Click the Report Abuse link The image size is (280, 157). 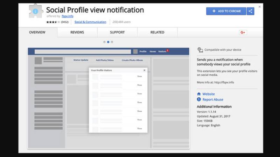coord(212,99)
